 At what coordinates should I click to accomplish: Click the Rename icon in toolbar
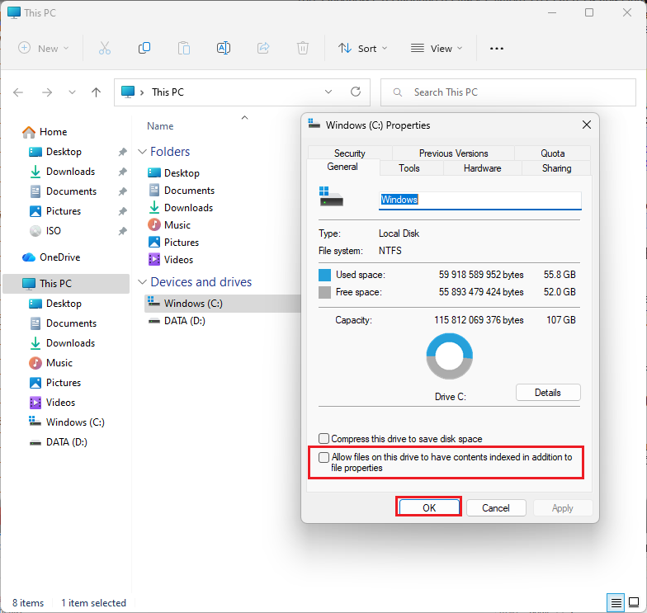click(223, 49)
